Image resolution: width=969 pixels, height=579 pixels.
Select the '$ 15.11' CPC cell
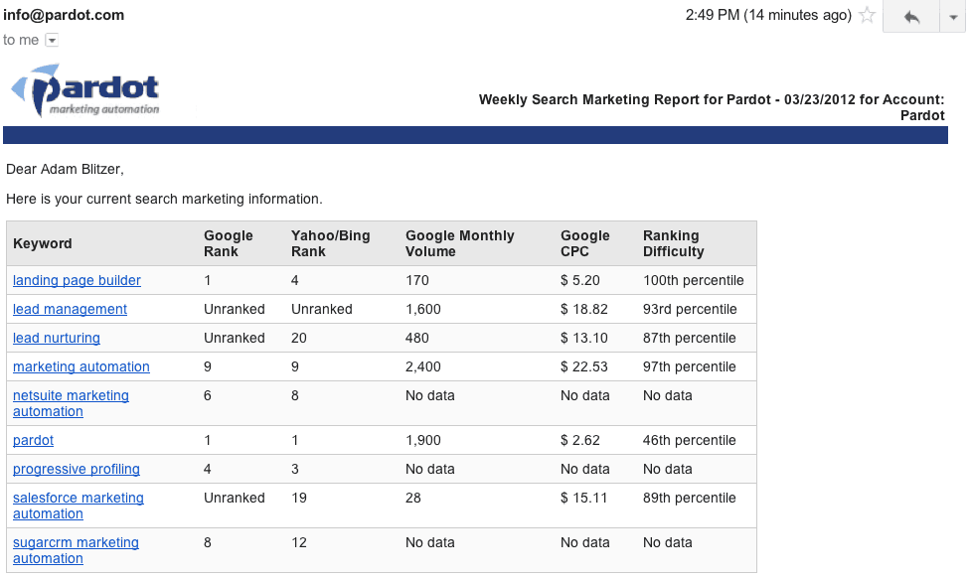tap(583, 498)
